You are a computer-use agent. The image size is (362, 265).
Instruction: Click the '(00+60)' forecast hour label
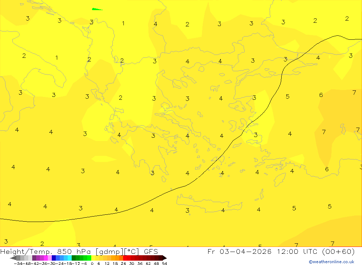338,251
